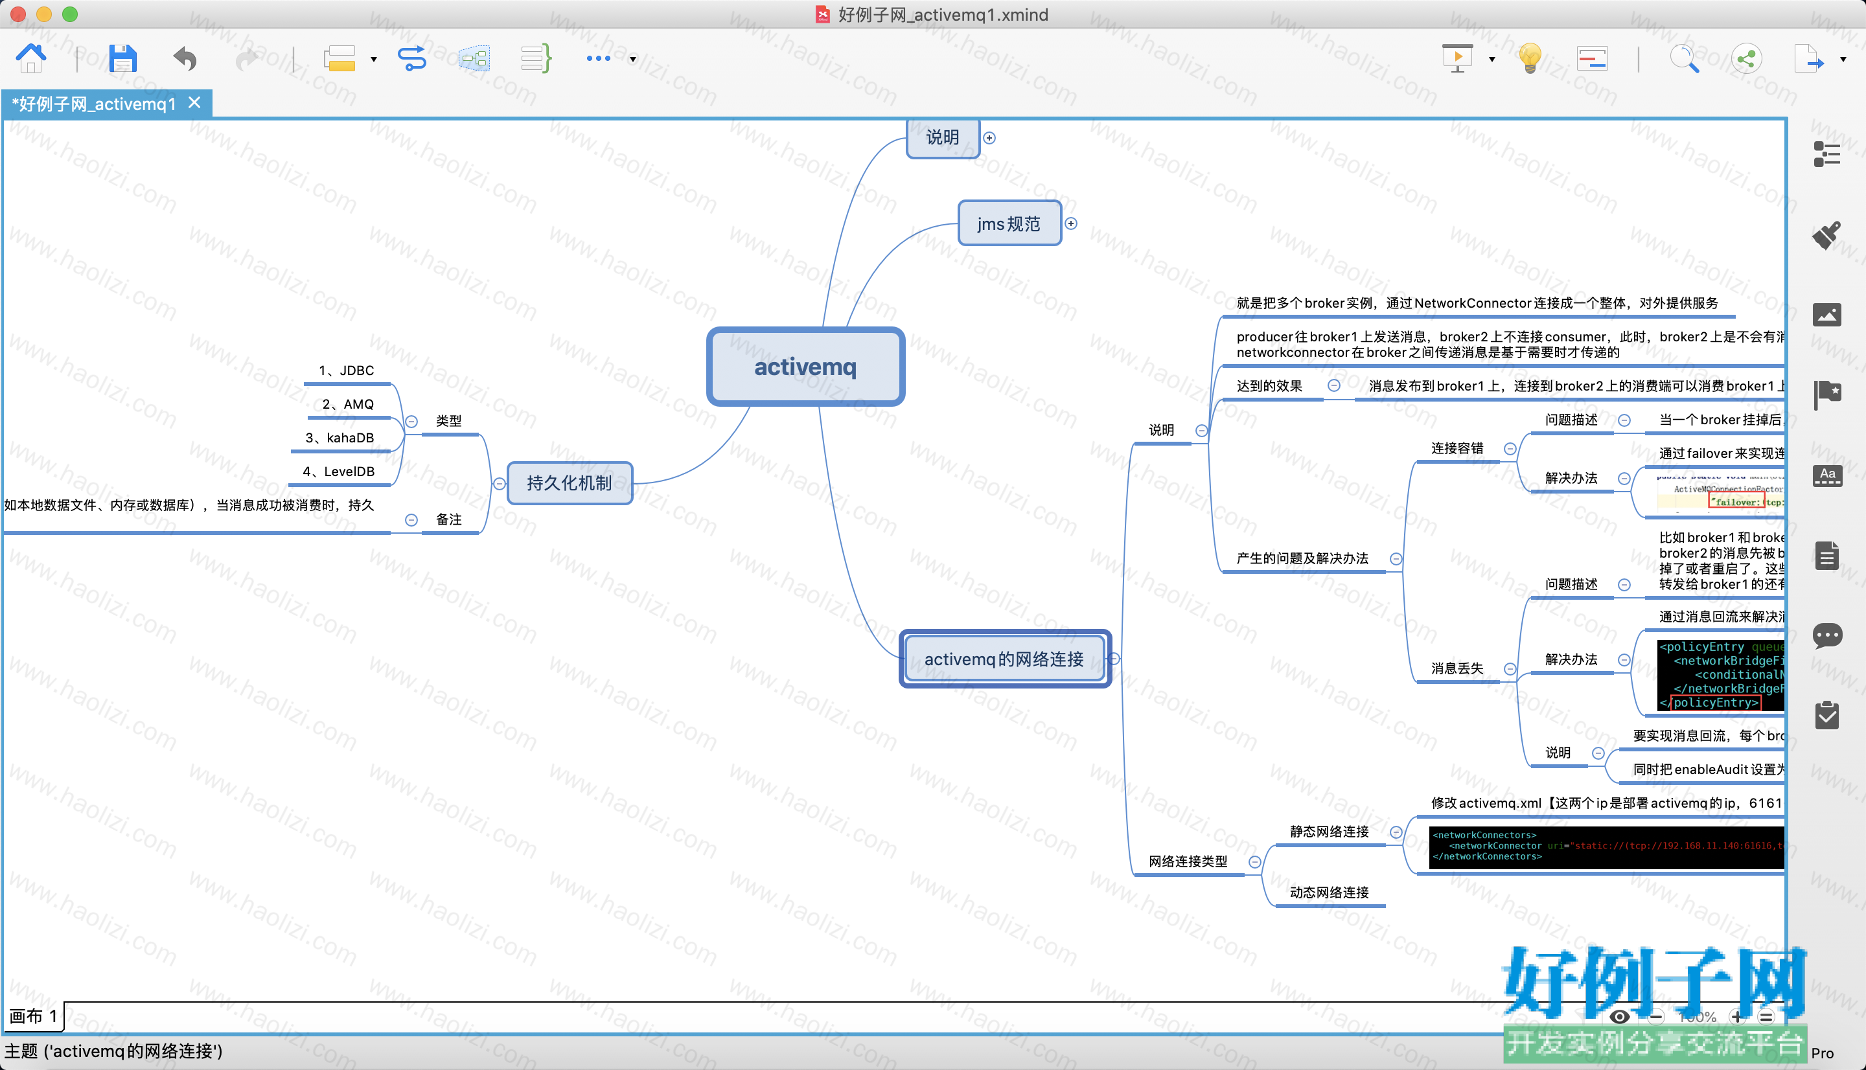Viewport: 1866px width, 1070px height.
Task: Collapse the 网络连接类型 subtopics
Action: click(1255, 862)
